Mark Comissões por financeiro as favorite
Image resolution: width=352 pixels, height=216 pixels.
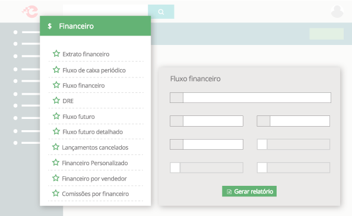pos(56,194)
